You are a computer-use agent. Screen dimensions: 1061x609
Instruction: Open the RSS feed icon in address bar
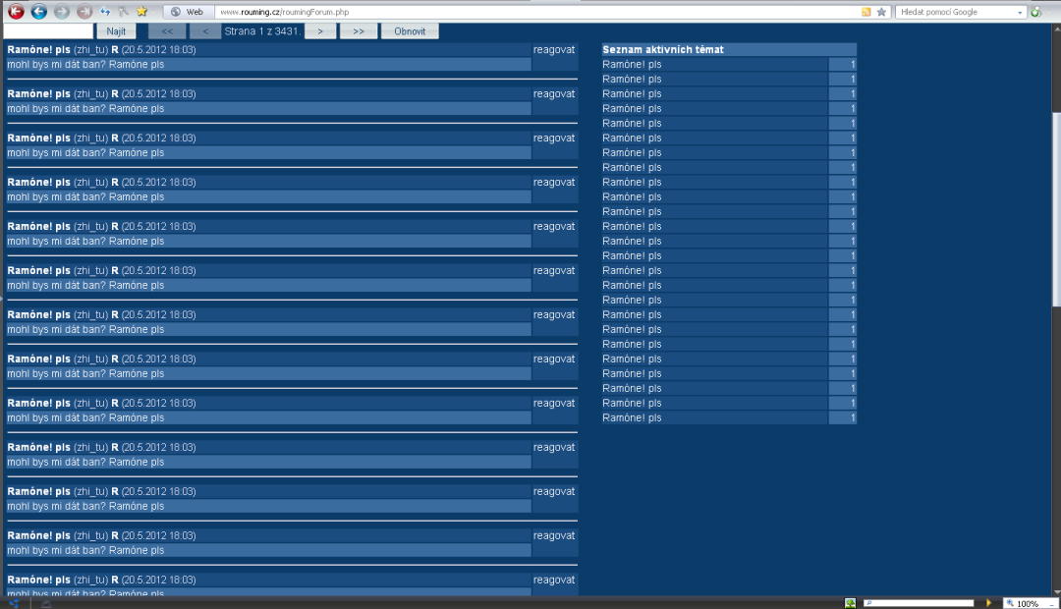(866, 12)
